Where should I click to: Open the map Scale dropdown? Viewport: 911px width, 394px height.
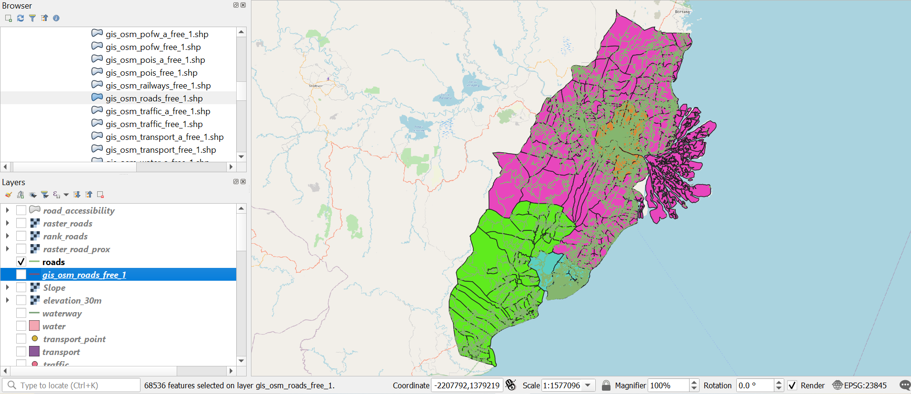(x=588, y=385)
